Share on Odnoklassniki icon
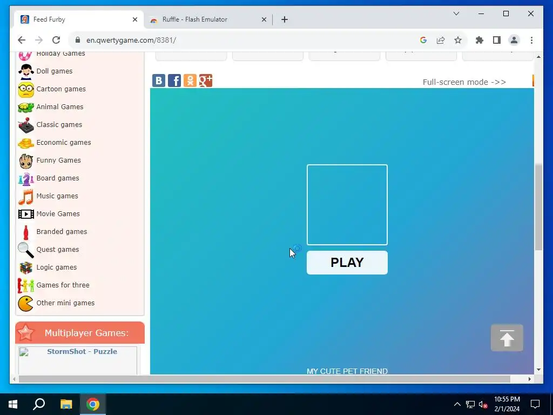This screenshot has width=553, height=415. pyautogui.click(x=190, y=81)
